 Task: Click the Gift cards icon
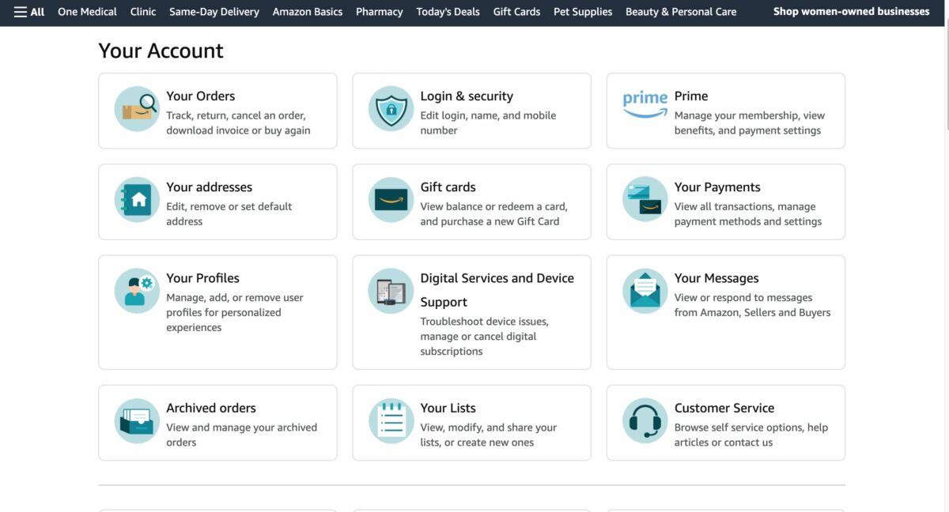(391, 200)
